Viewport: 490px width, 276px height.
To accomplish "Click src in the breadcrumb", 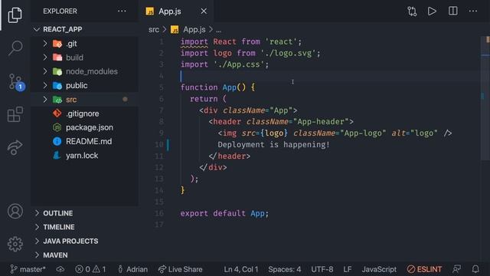I will [x=153, y=30].
